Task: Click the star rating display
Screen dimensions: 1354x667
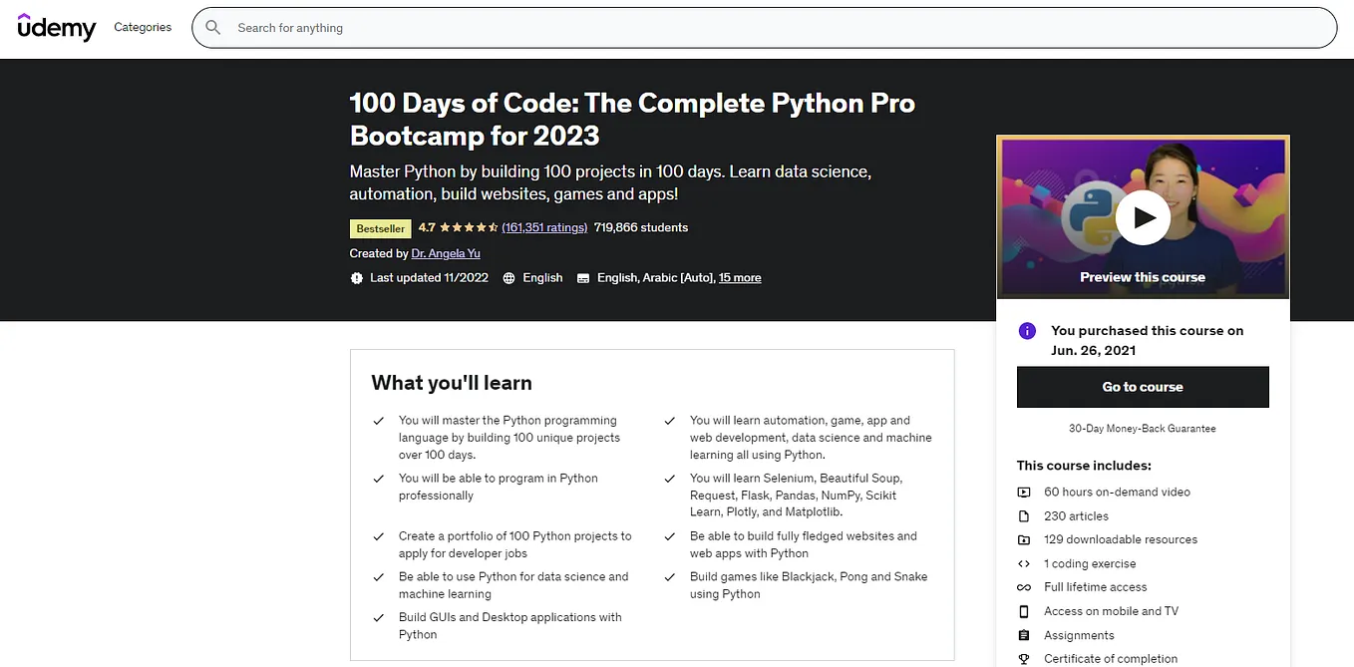Action: (x=468, y=227)
